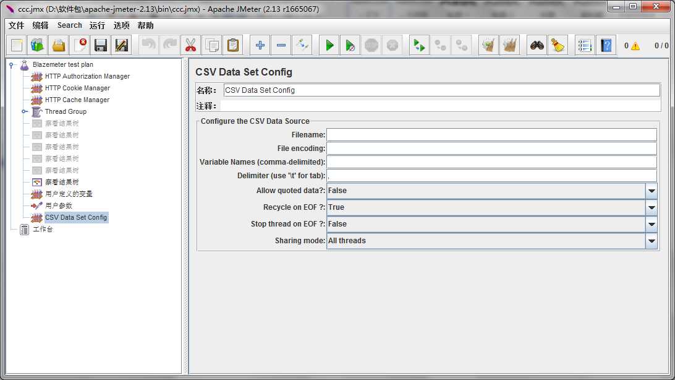The height and width of the screenshot is (380, 675).
Task: Select 工作台 workbench node
Action: pos(43,229)
